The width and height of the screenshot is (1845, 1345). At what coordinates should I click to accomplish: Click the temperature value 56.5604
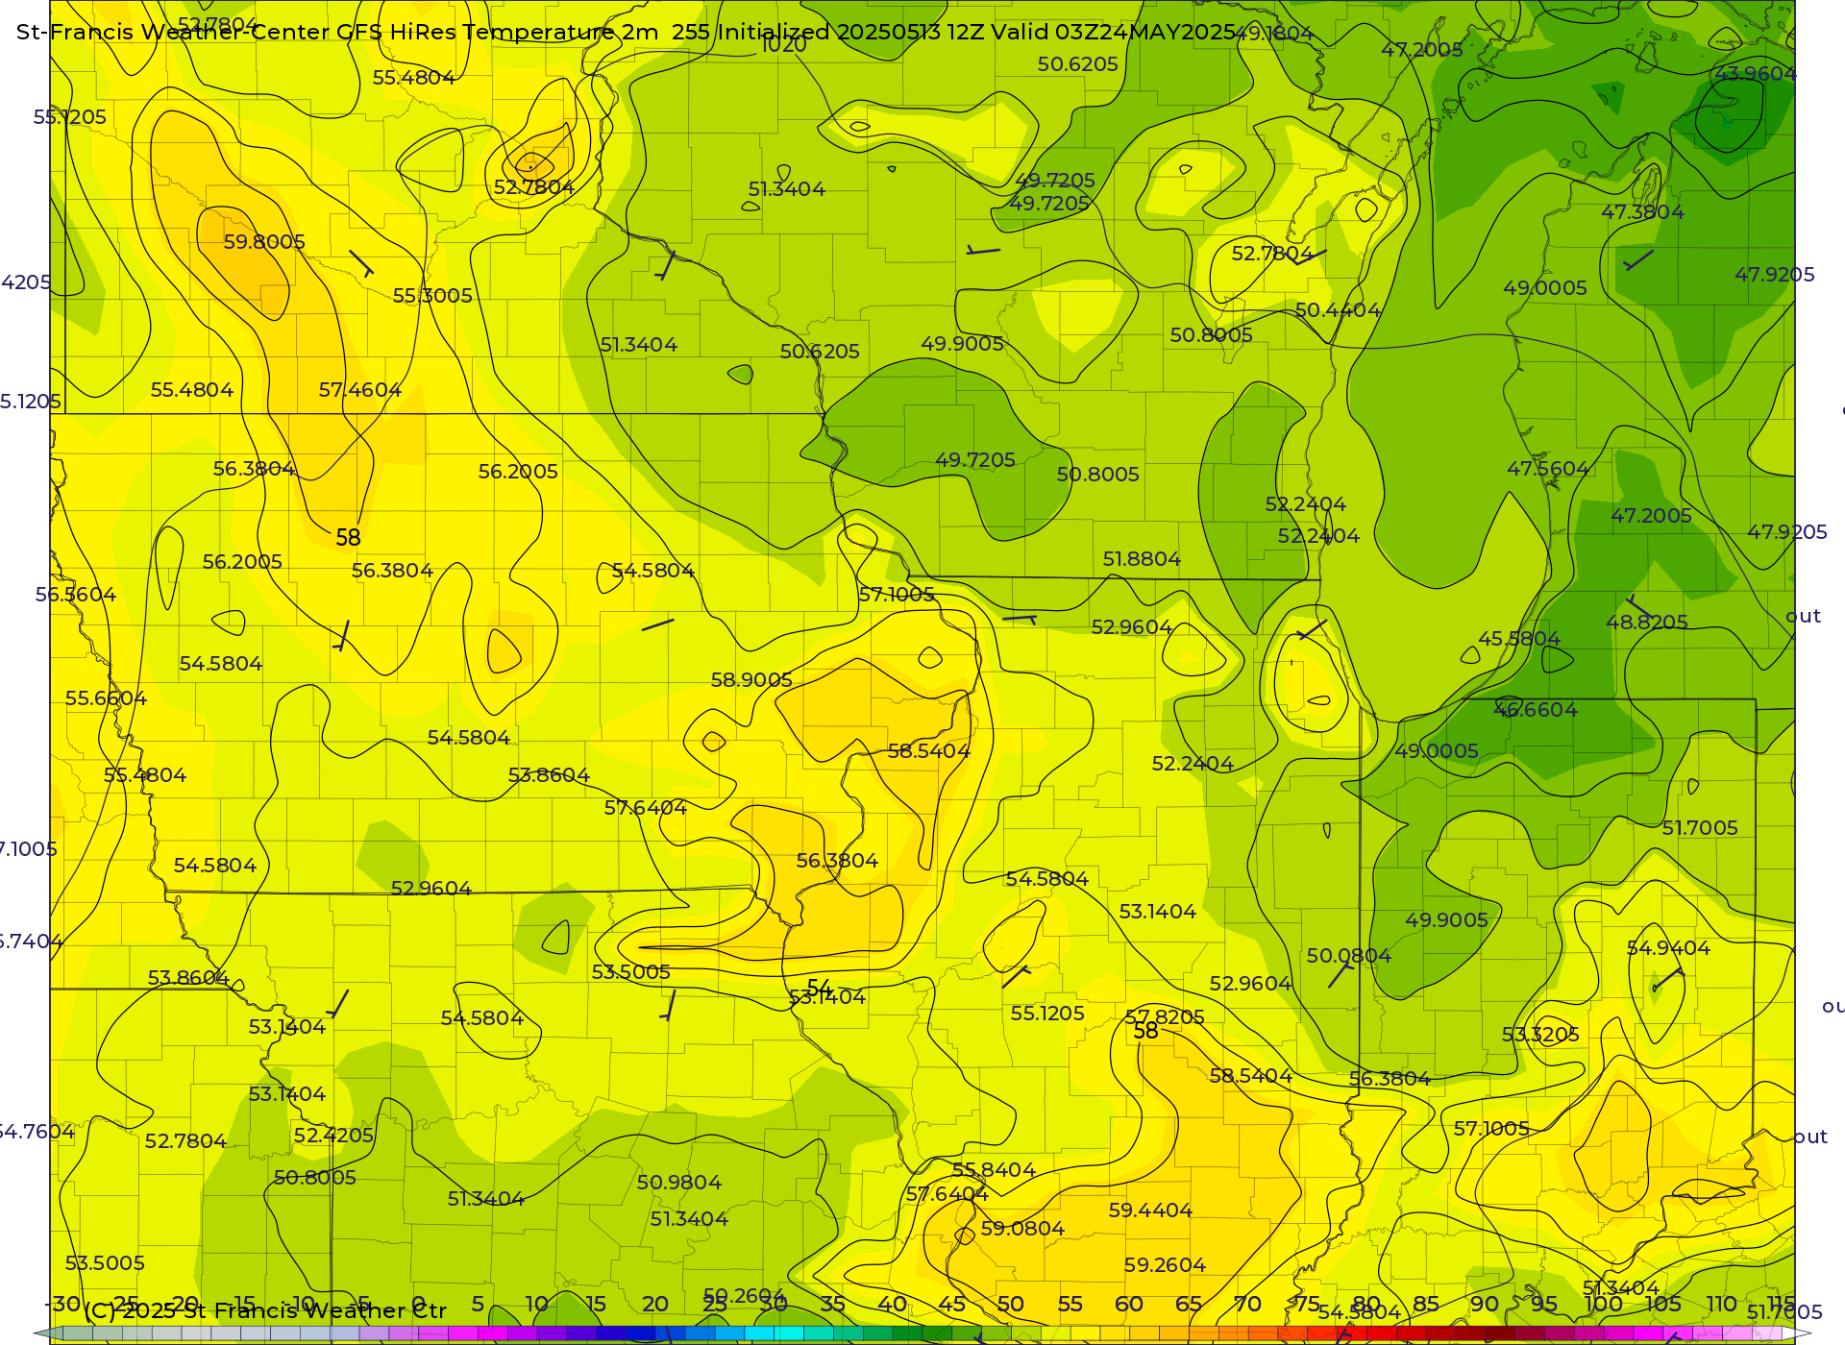click(76, 595)
